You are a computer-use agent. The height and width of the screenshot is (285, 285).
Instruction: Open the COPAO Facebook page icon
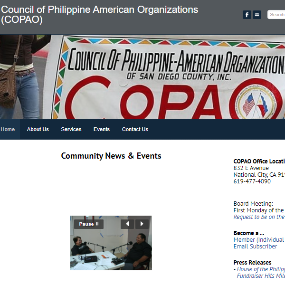(247, 15)
